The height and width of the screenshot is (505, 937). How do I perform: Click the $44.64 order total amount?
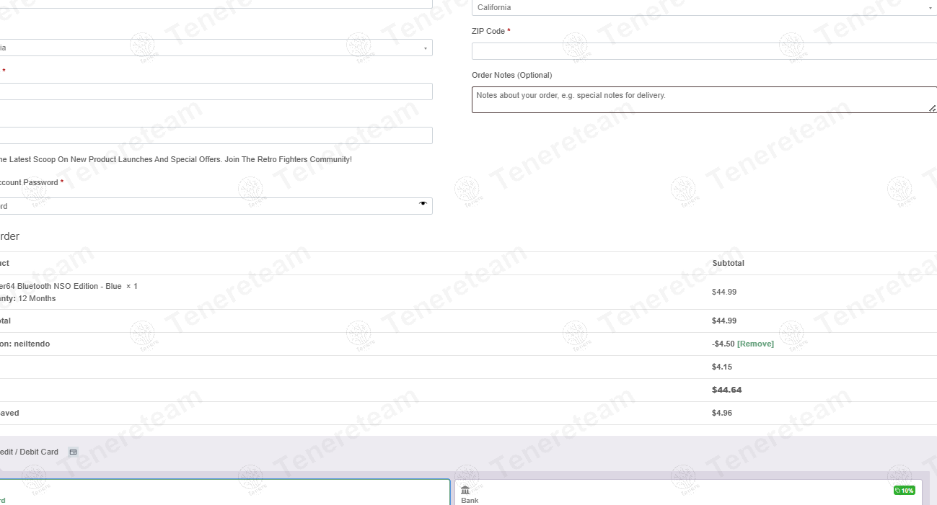tap(726, 390)
